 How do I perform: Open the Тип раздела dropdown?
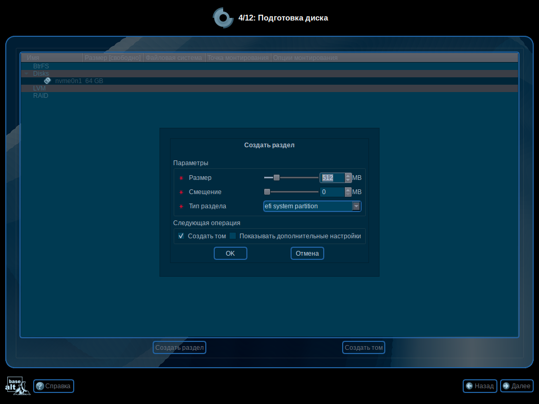356,206
